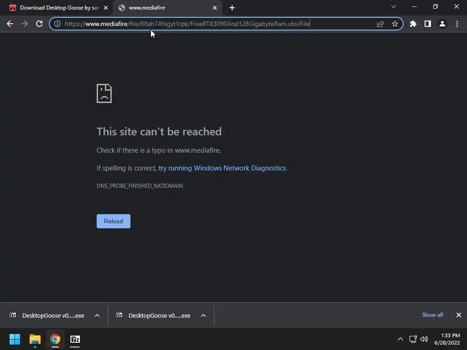Open Chrome's three-dot menu
467x350 pixels.
[x=457, y=24]
